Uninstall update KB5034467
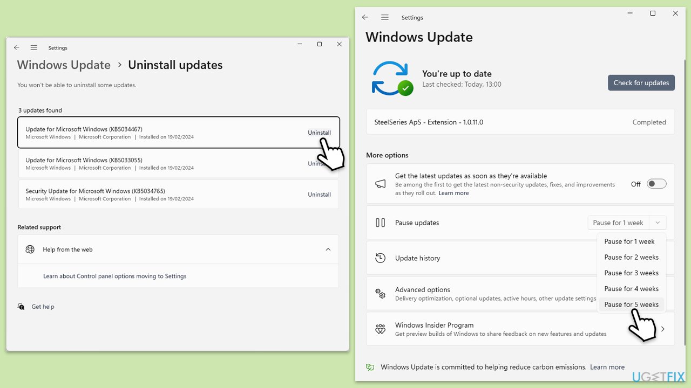Viewport: 691px width, 388px height. pos(319,133)
